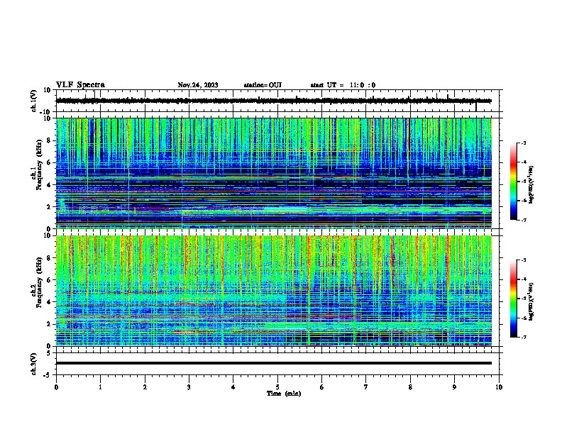Click the ch.2 spectrogram plot

click(x=274, y=291)
